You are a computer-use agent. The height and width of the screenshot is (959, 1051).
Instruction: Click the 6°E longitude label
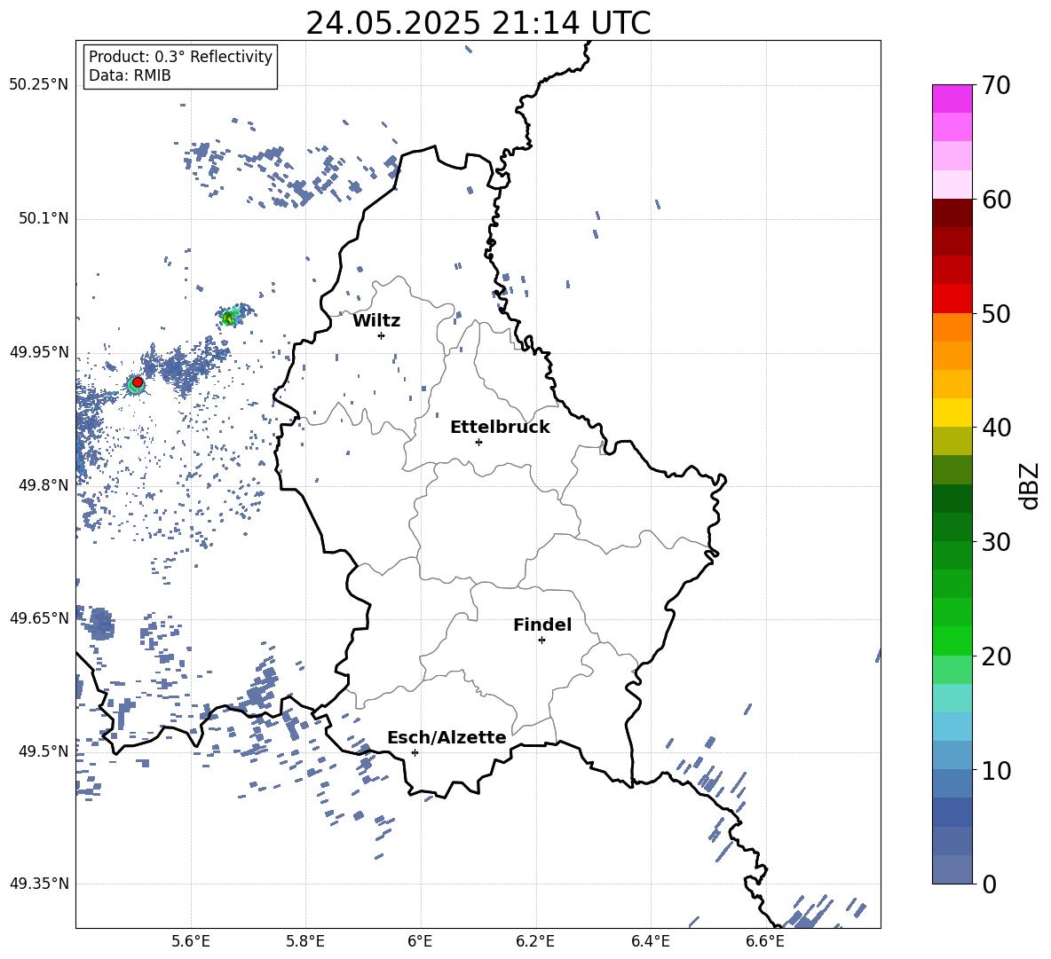tap(420, 941)
